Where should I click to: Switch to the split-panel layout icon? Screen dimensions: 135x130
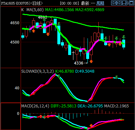(125, 3)
